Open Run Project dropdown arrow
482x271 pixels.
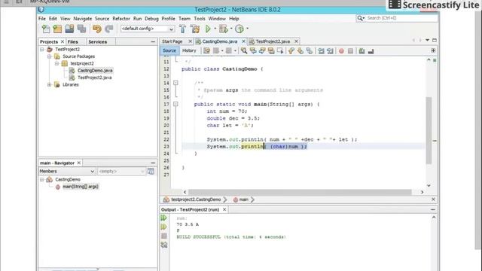(x=215, y=29)
